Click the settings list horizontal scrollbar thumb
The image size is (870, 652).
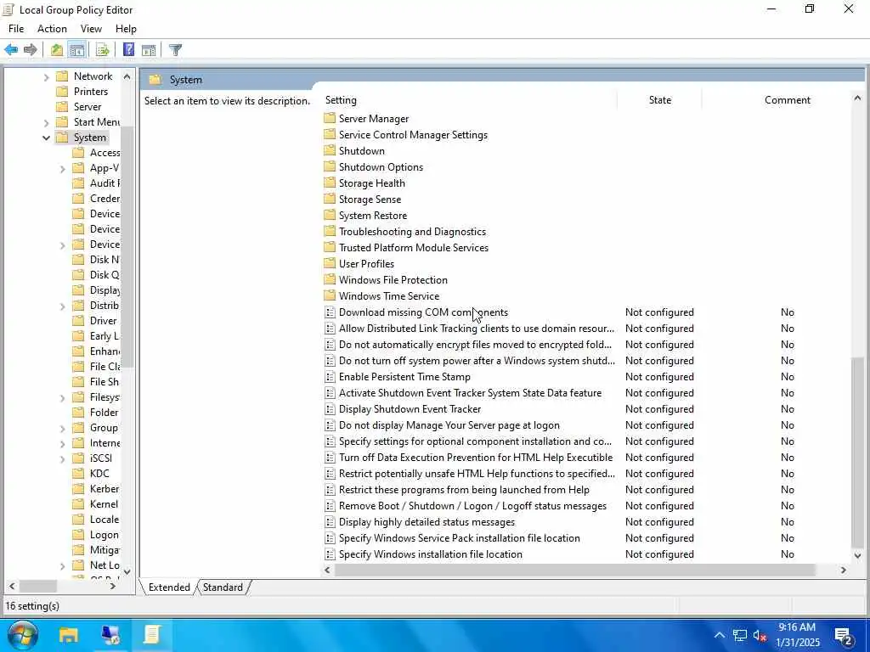[574, 570]
